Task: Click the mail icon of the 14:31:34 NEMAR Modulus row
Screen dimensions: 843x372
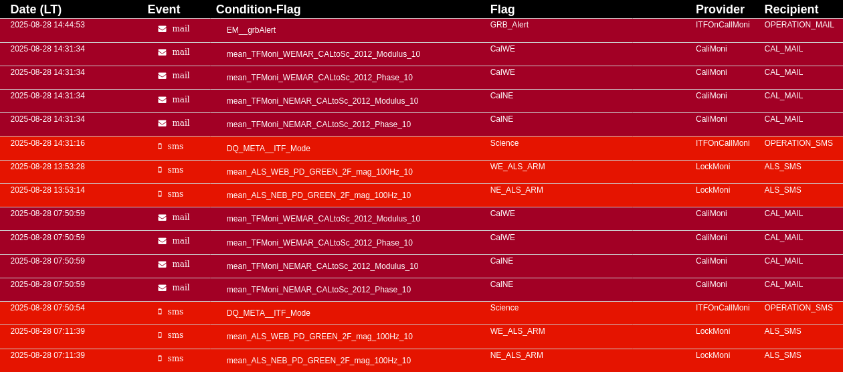Action: coord(162,100)
